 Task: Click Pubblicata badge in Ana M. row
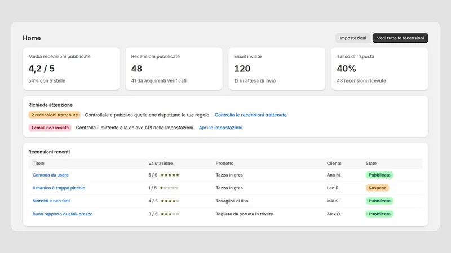379,175
